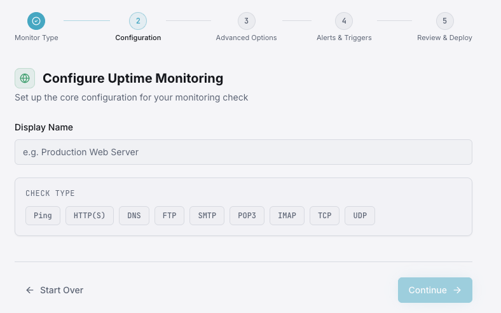Click the globe icon beside the heading

tap(25, 78)
